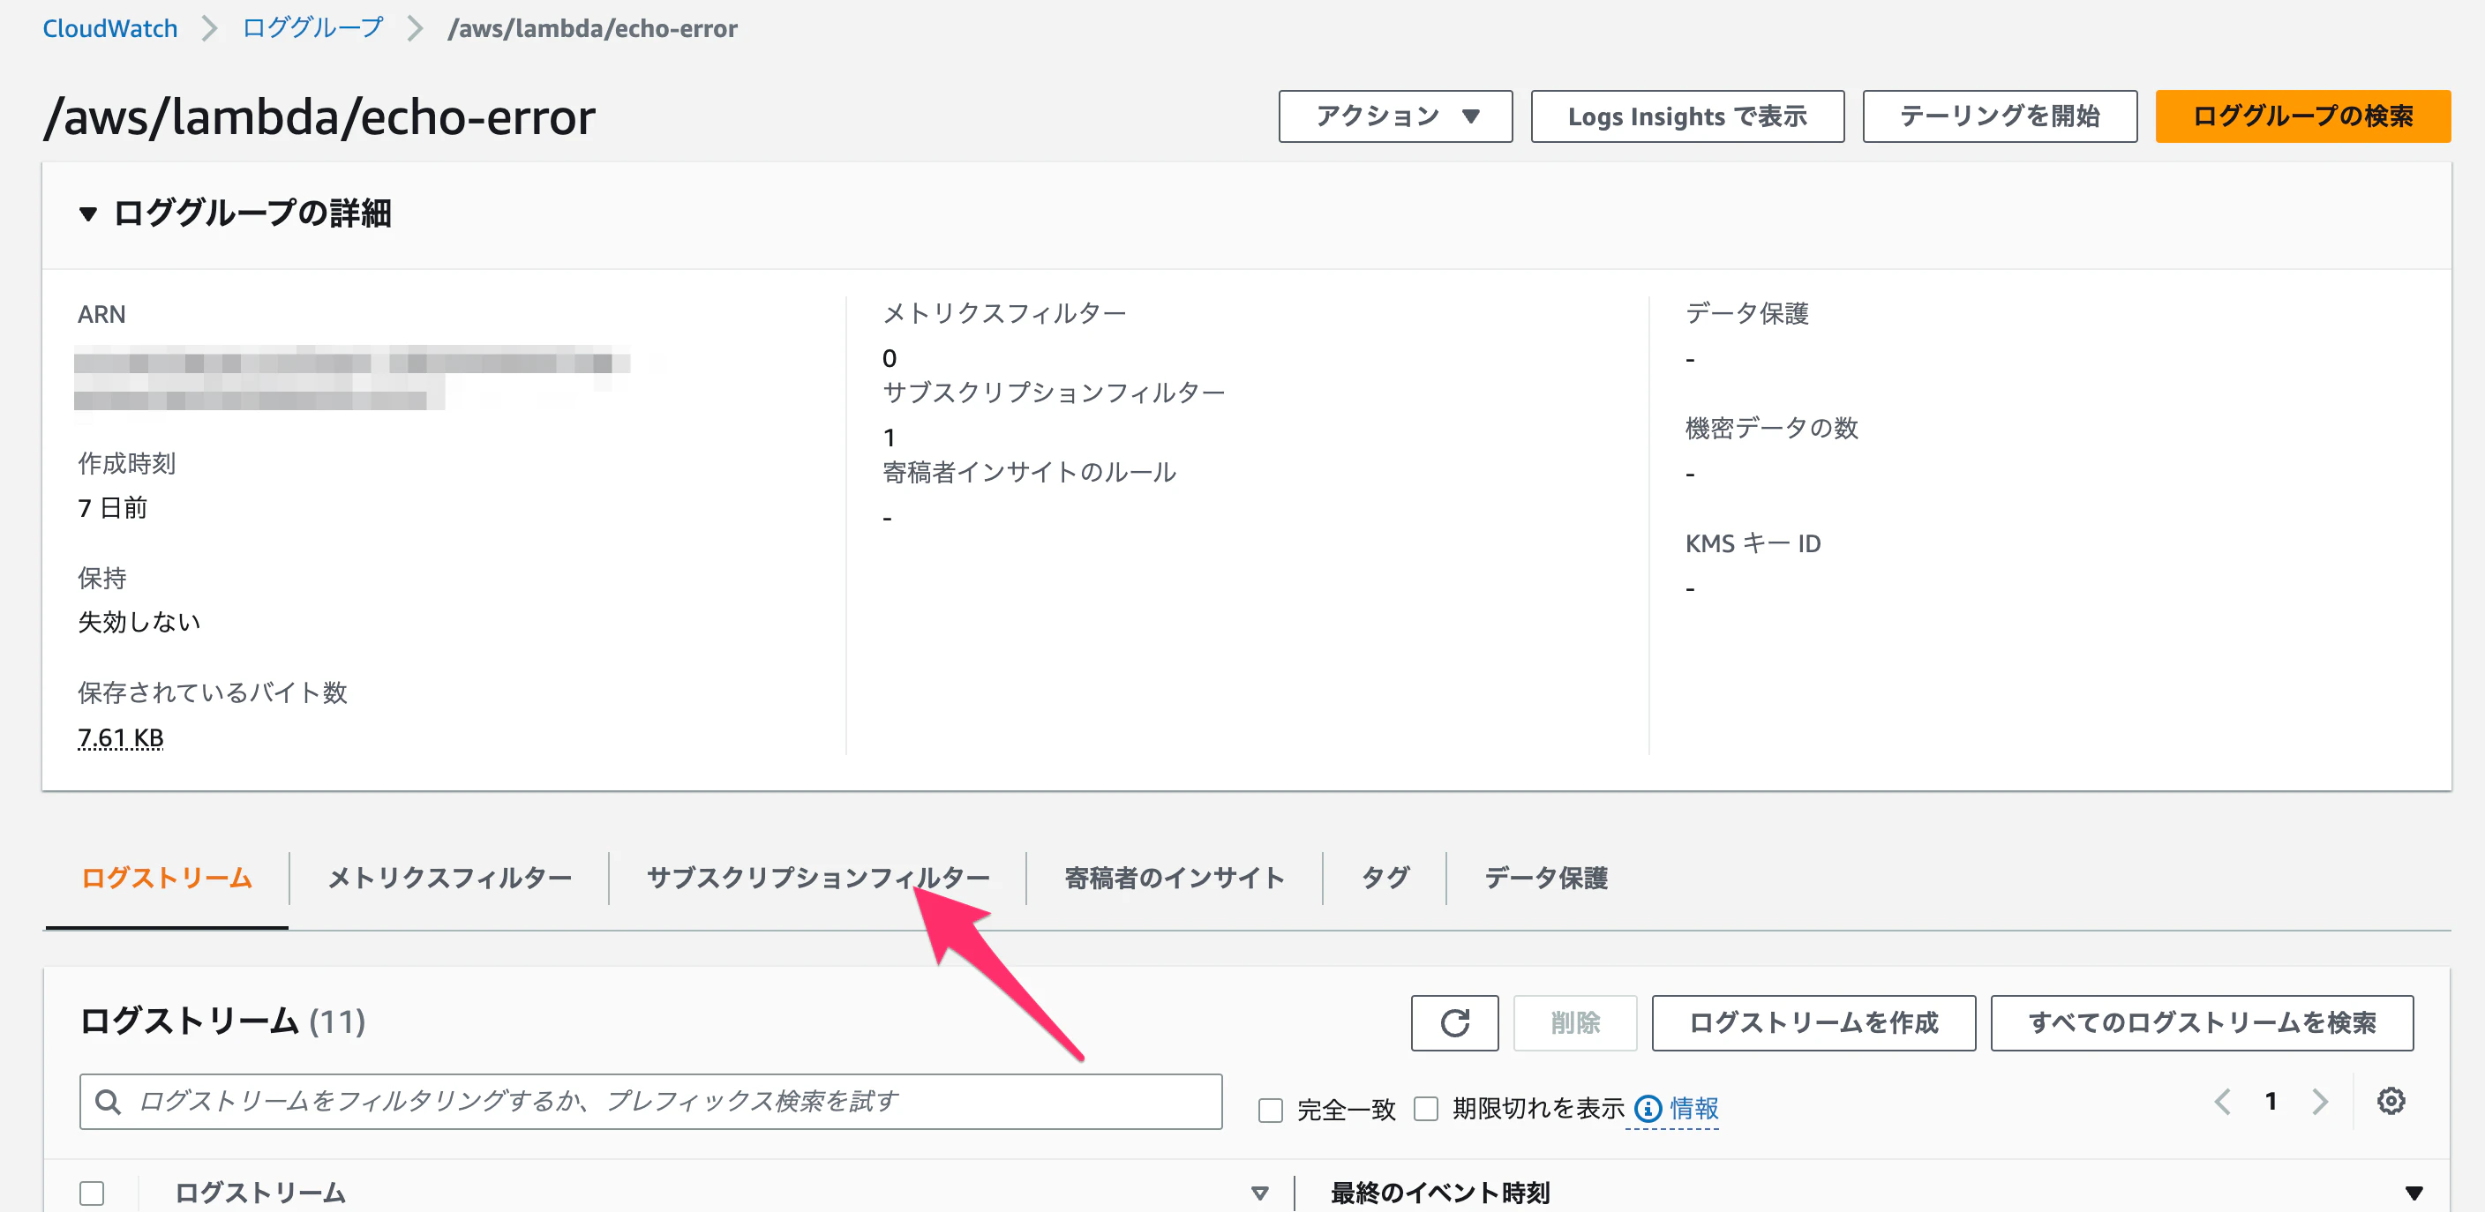This screenshot has height=1212, width=2485.
Task: Click the search magnifier in filter box
Action: [x=108, y=1101]
